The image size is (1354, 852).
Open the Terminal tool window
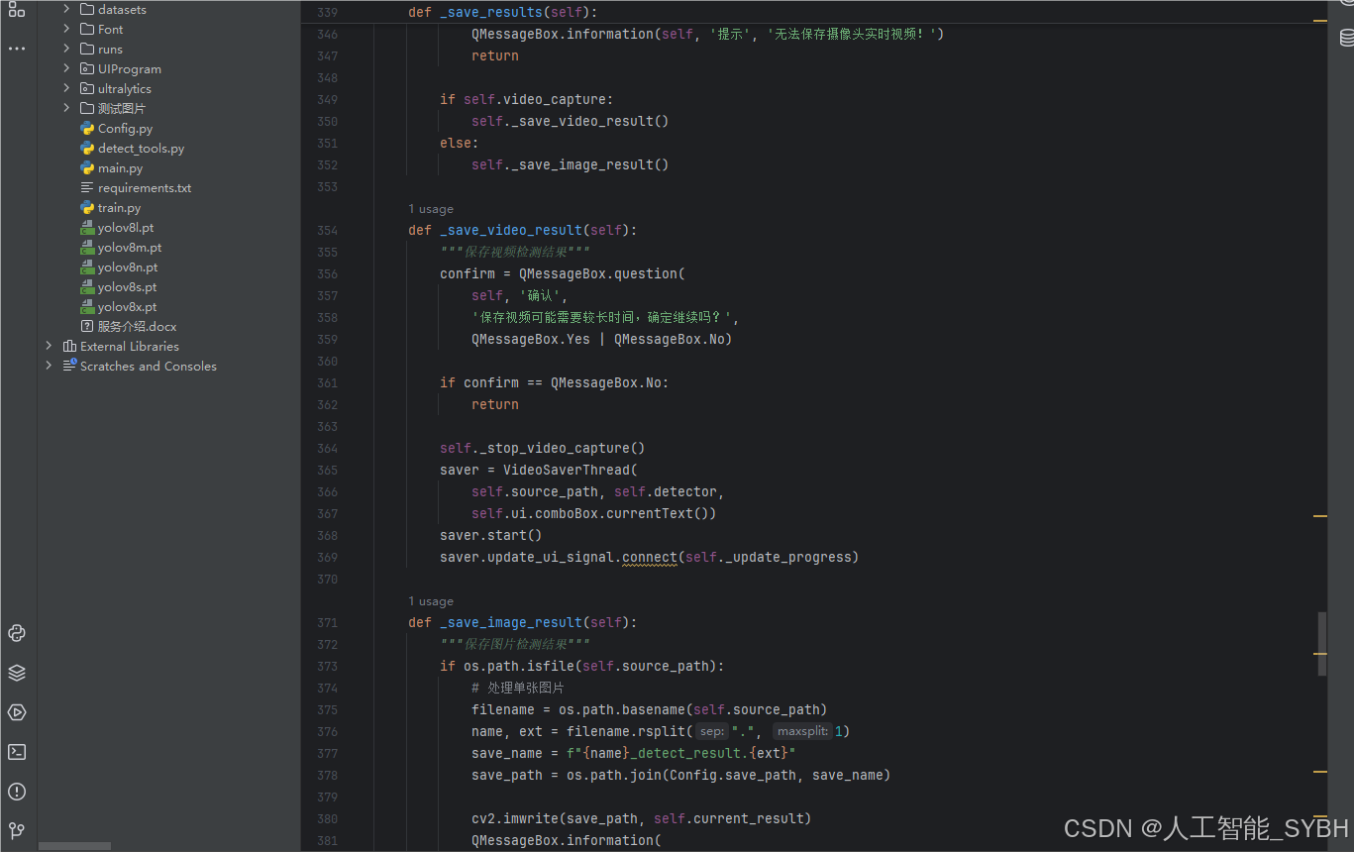tap(17, 752)
